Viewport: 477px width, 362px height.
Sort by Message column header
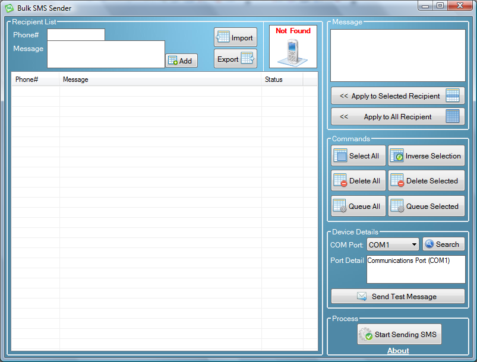pyautogui.click(x=160, y=80)
